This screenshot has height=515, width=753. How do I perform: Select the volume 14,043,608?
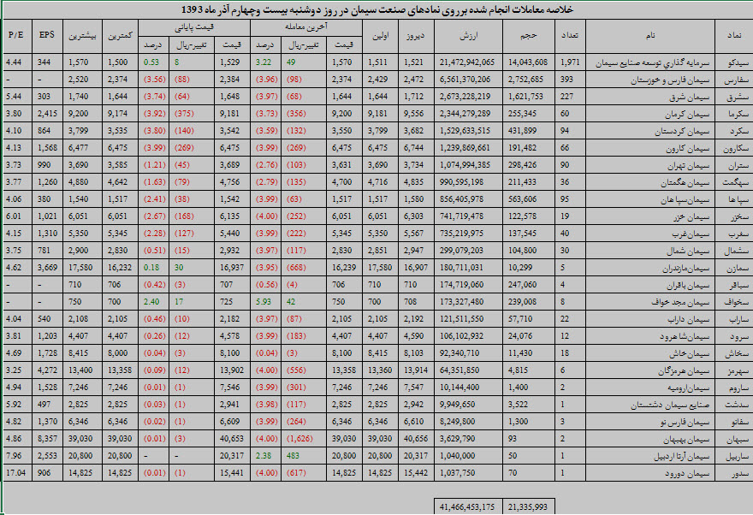click(528, 62)
